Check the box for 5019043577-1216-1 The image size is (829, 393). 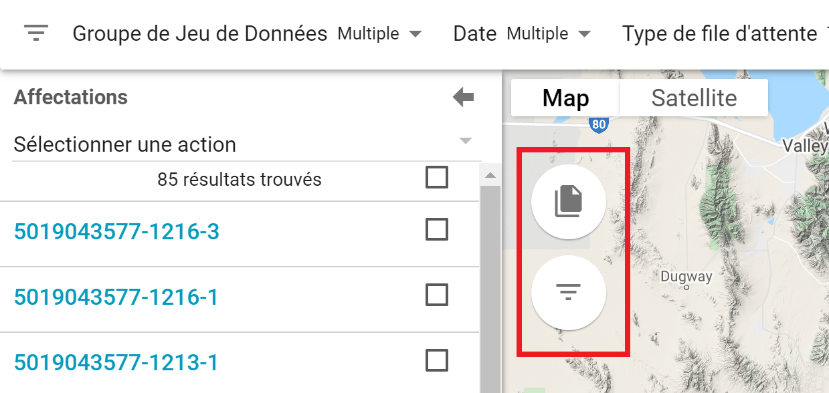[437, 295]
